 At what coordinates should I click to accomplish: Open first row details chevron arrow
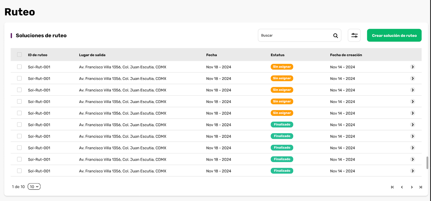(x=413, y=67)
